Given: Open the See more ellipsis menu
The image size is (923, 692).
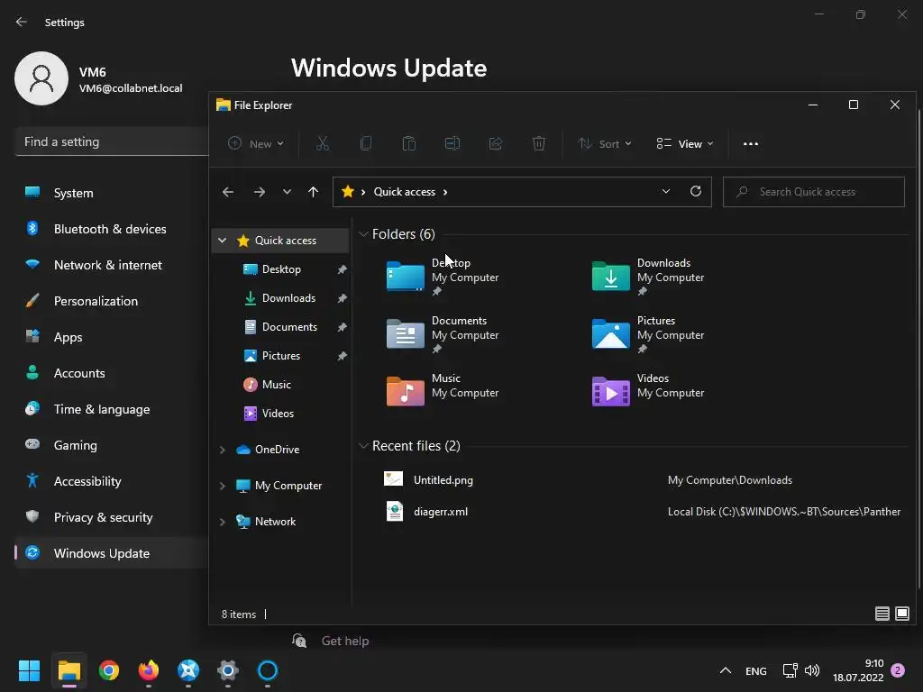Looking at the screenshot, I should (751, 143).
